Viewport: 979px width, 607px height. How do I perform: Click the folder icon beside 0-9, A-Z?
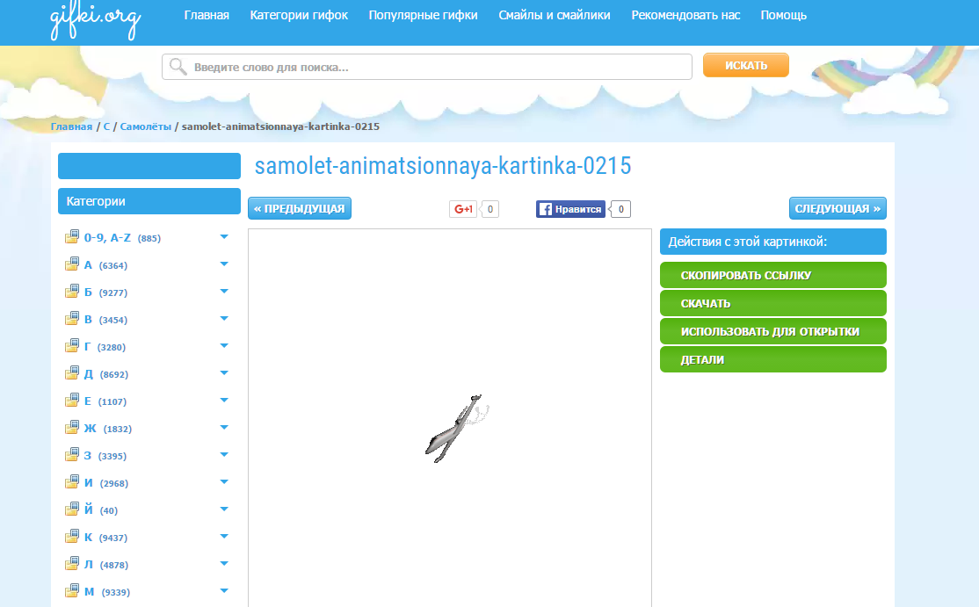click(72, 237)
